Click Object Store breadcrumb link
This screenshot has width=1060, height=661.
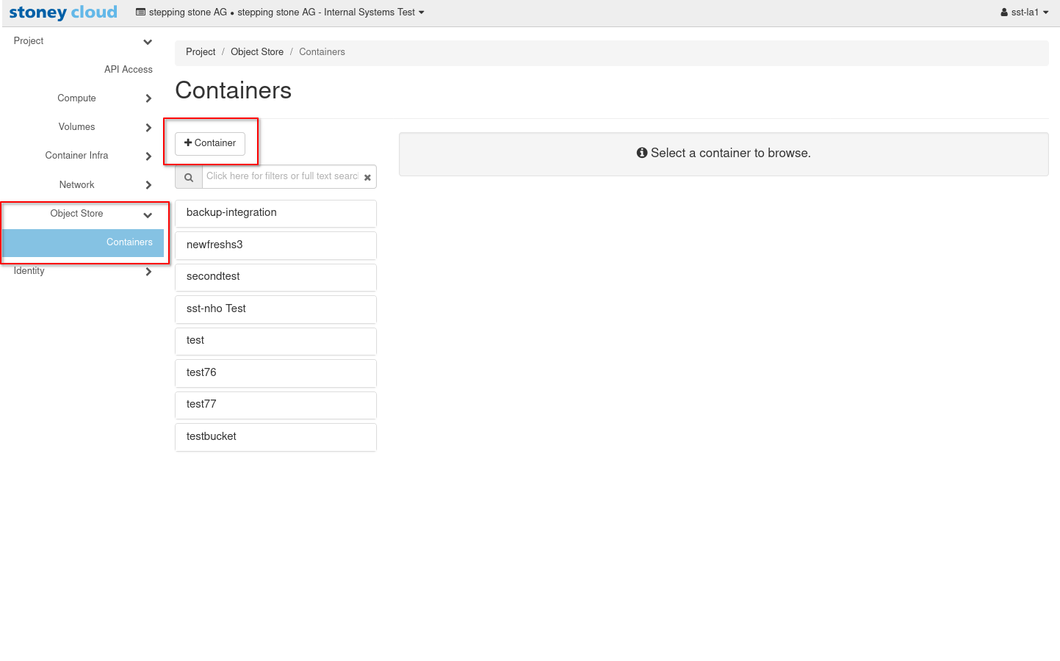(257, 52)
